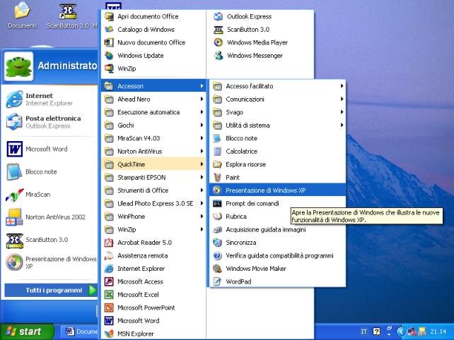Click the help question mark tray icon
The image size is (454, 340).
[x=376, y=332]
